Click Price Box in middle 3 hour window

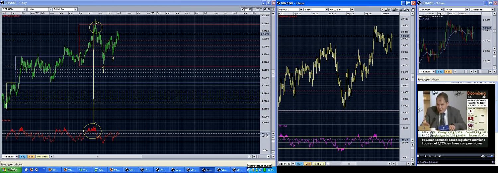pyautogui.click(x=319, y=164)
